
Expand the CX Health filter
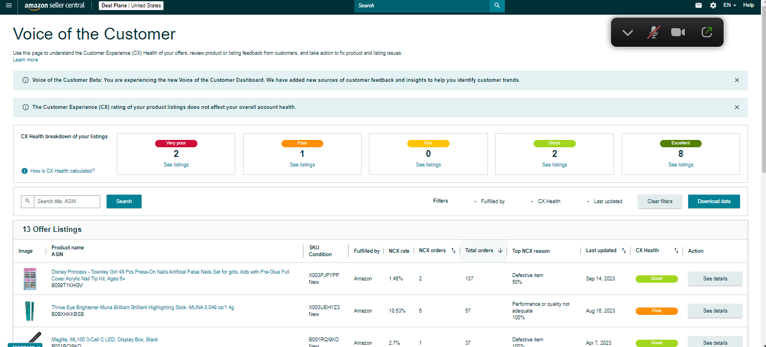[545, 201]
